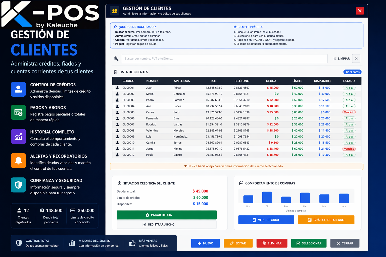
Task: Open VER HISTORIAL
Action: tap(266, 220)
